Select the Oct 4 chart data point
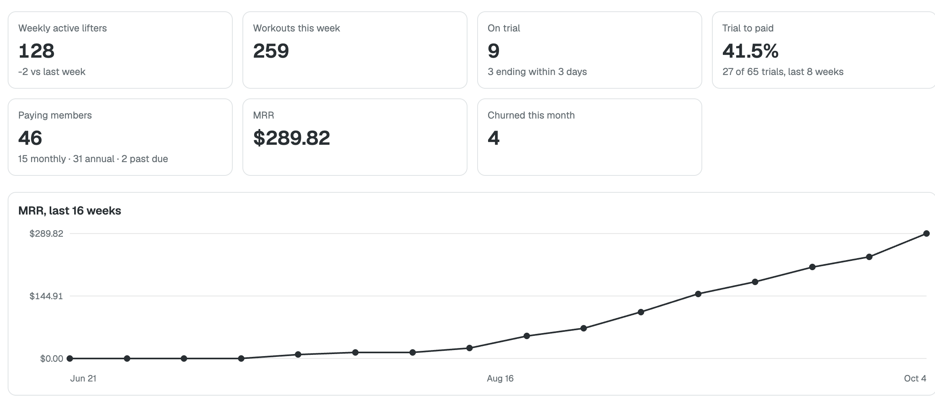 [x=927, y=233]
